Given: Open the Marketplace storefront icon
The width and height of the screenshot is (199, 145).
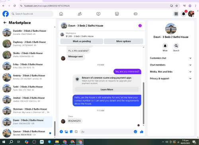Looking at the screenshot, I should [117, 14].
